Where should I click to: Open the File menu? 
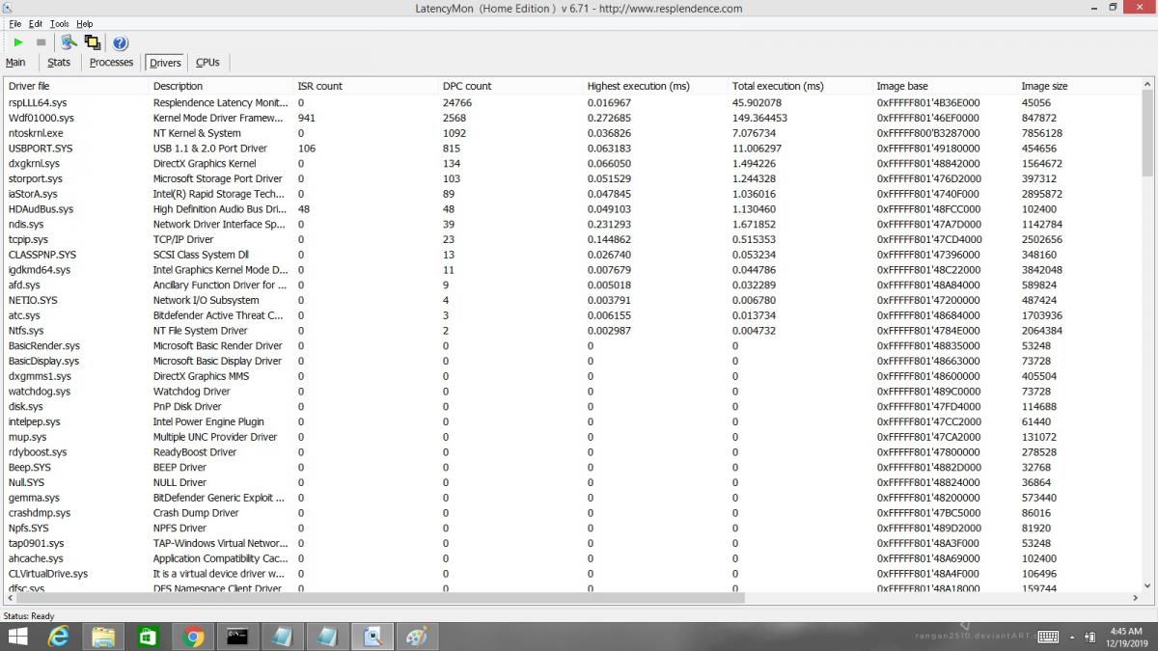point(14,23)
